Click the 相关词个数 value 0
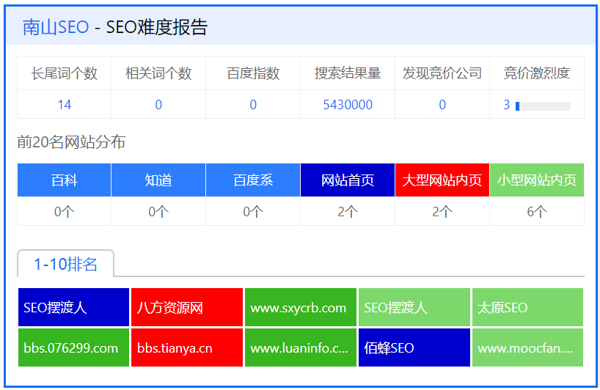Viewport: 600px width, 390px height. tap(158, 104)
